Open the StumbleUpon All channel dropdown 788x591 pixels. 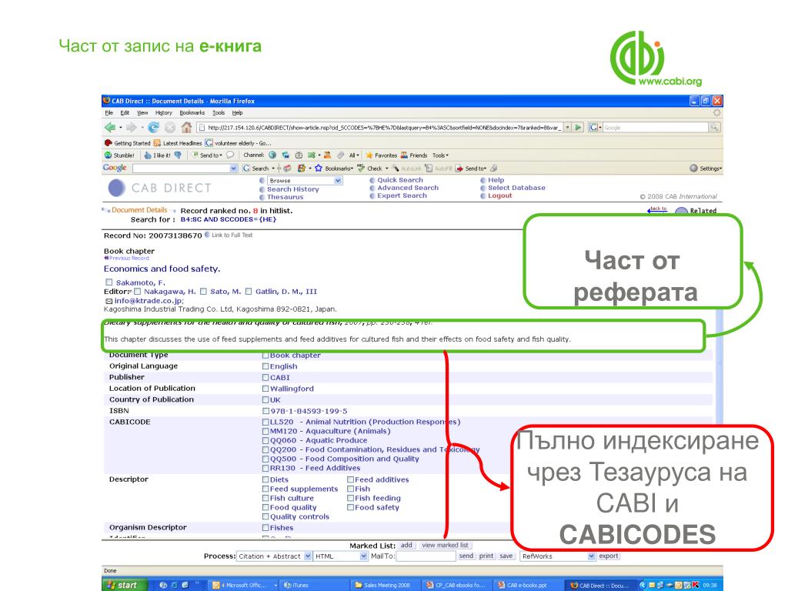click(354, 155)
